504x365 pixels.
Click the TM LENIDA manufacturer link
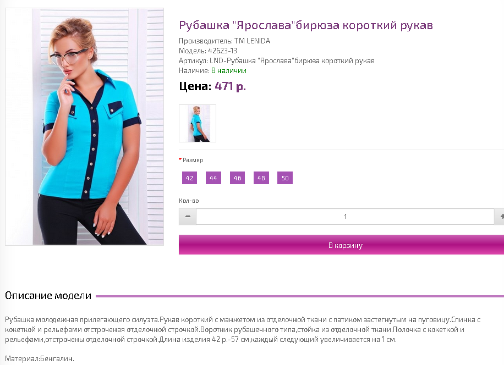tap(253, 41)
